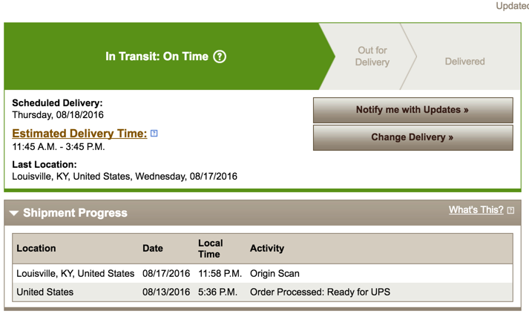
Task: Click the Shipment Progress header title
Action: point(75,213)
